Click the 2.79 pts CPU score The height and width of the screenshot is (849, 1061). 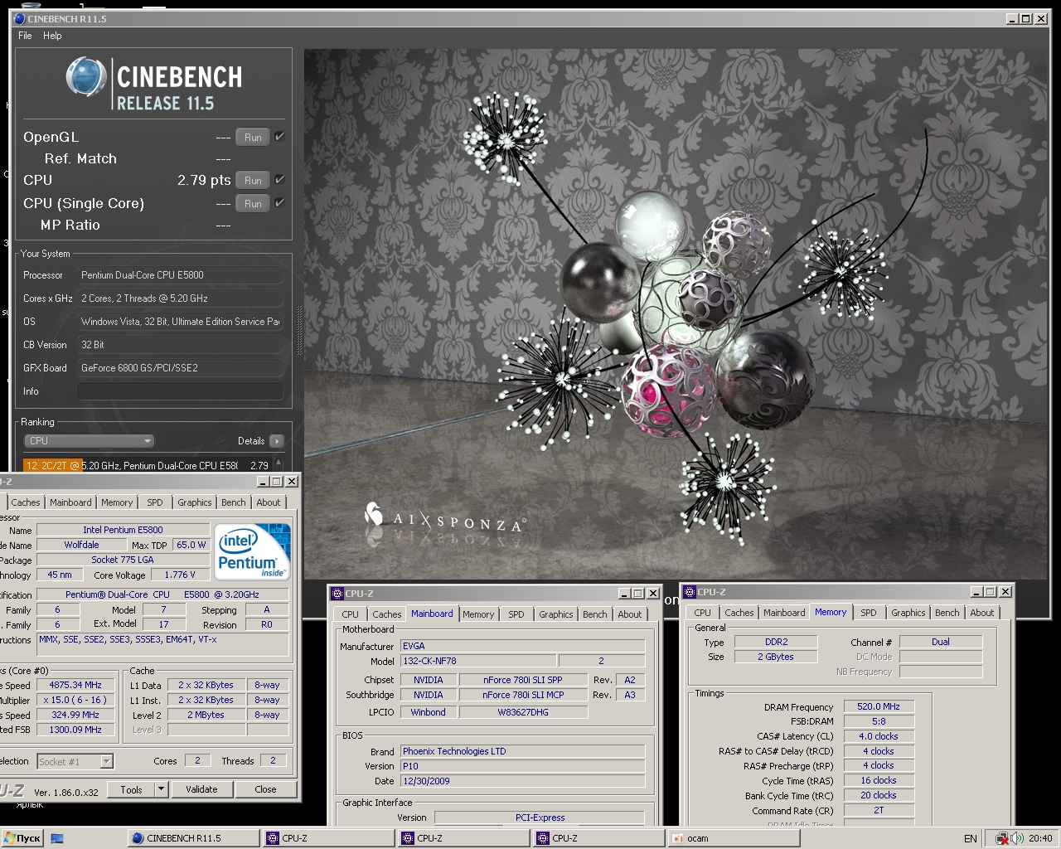pyautogui.click(x=204, y=180)
